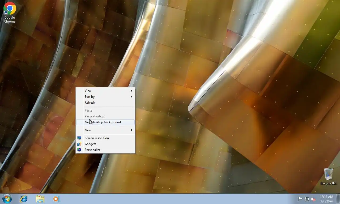Screen dimensions: 340x204
Task: Open the clock showing 12:13 AM
Action: [326, 199]
